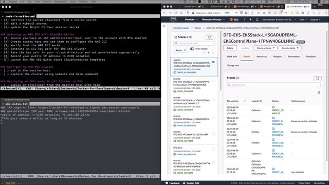The width and height of the screenshot is (329, 185).
Task: Select the FunctionStack radio button
Action: click(213, 81)
